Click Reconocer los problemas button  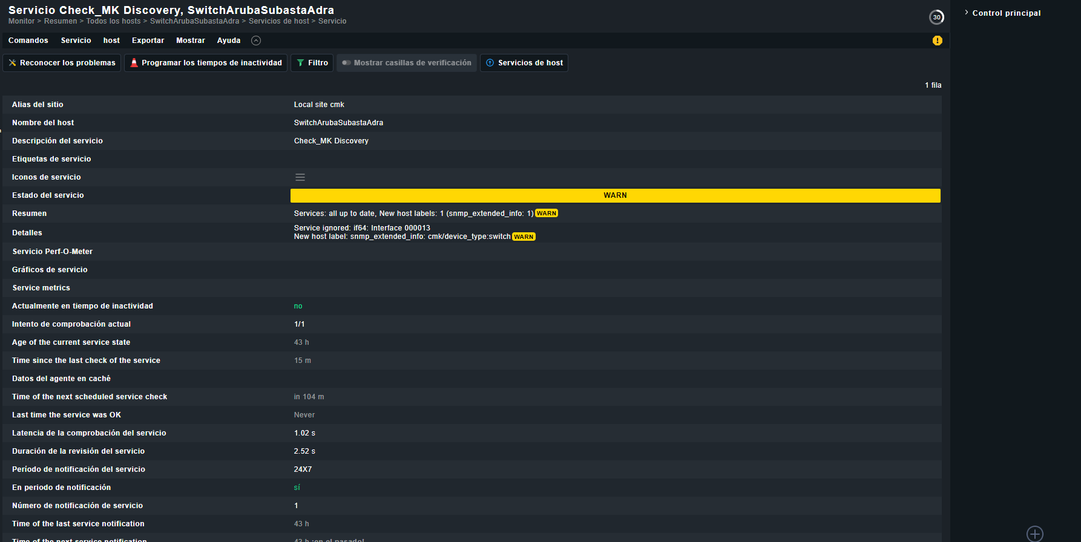(x=62, y=63)
